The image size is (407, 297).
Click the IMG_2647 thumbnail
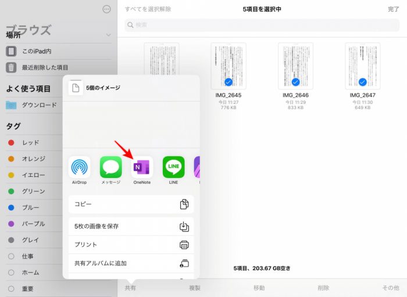(363, 66)
